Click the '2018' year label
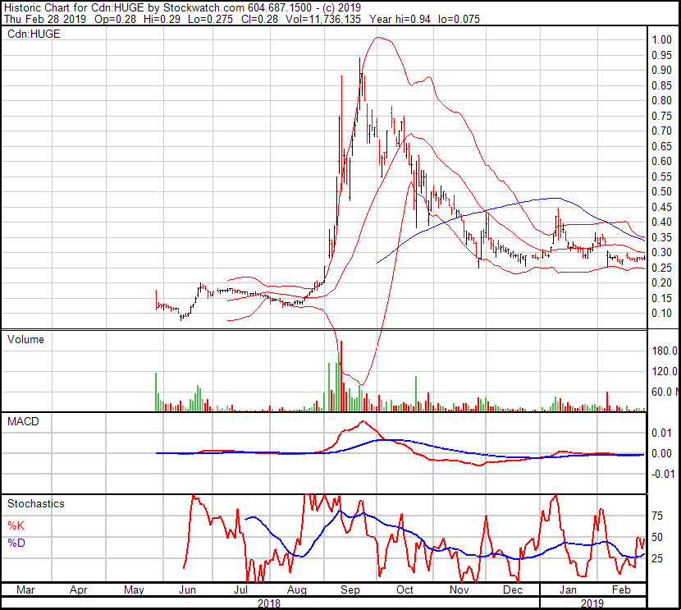Screen dimensions: 681x610 coord(269,603)
